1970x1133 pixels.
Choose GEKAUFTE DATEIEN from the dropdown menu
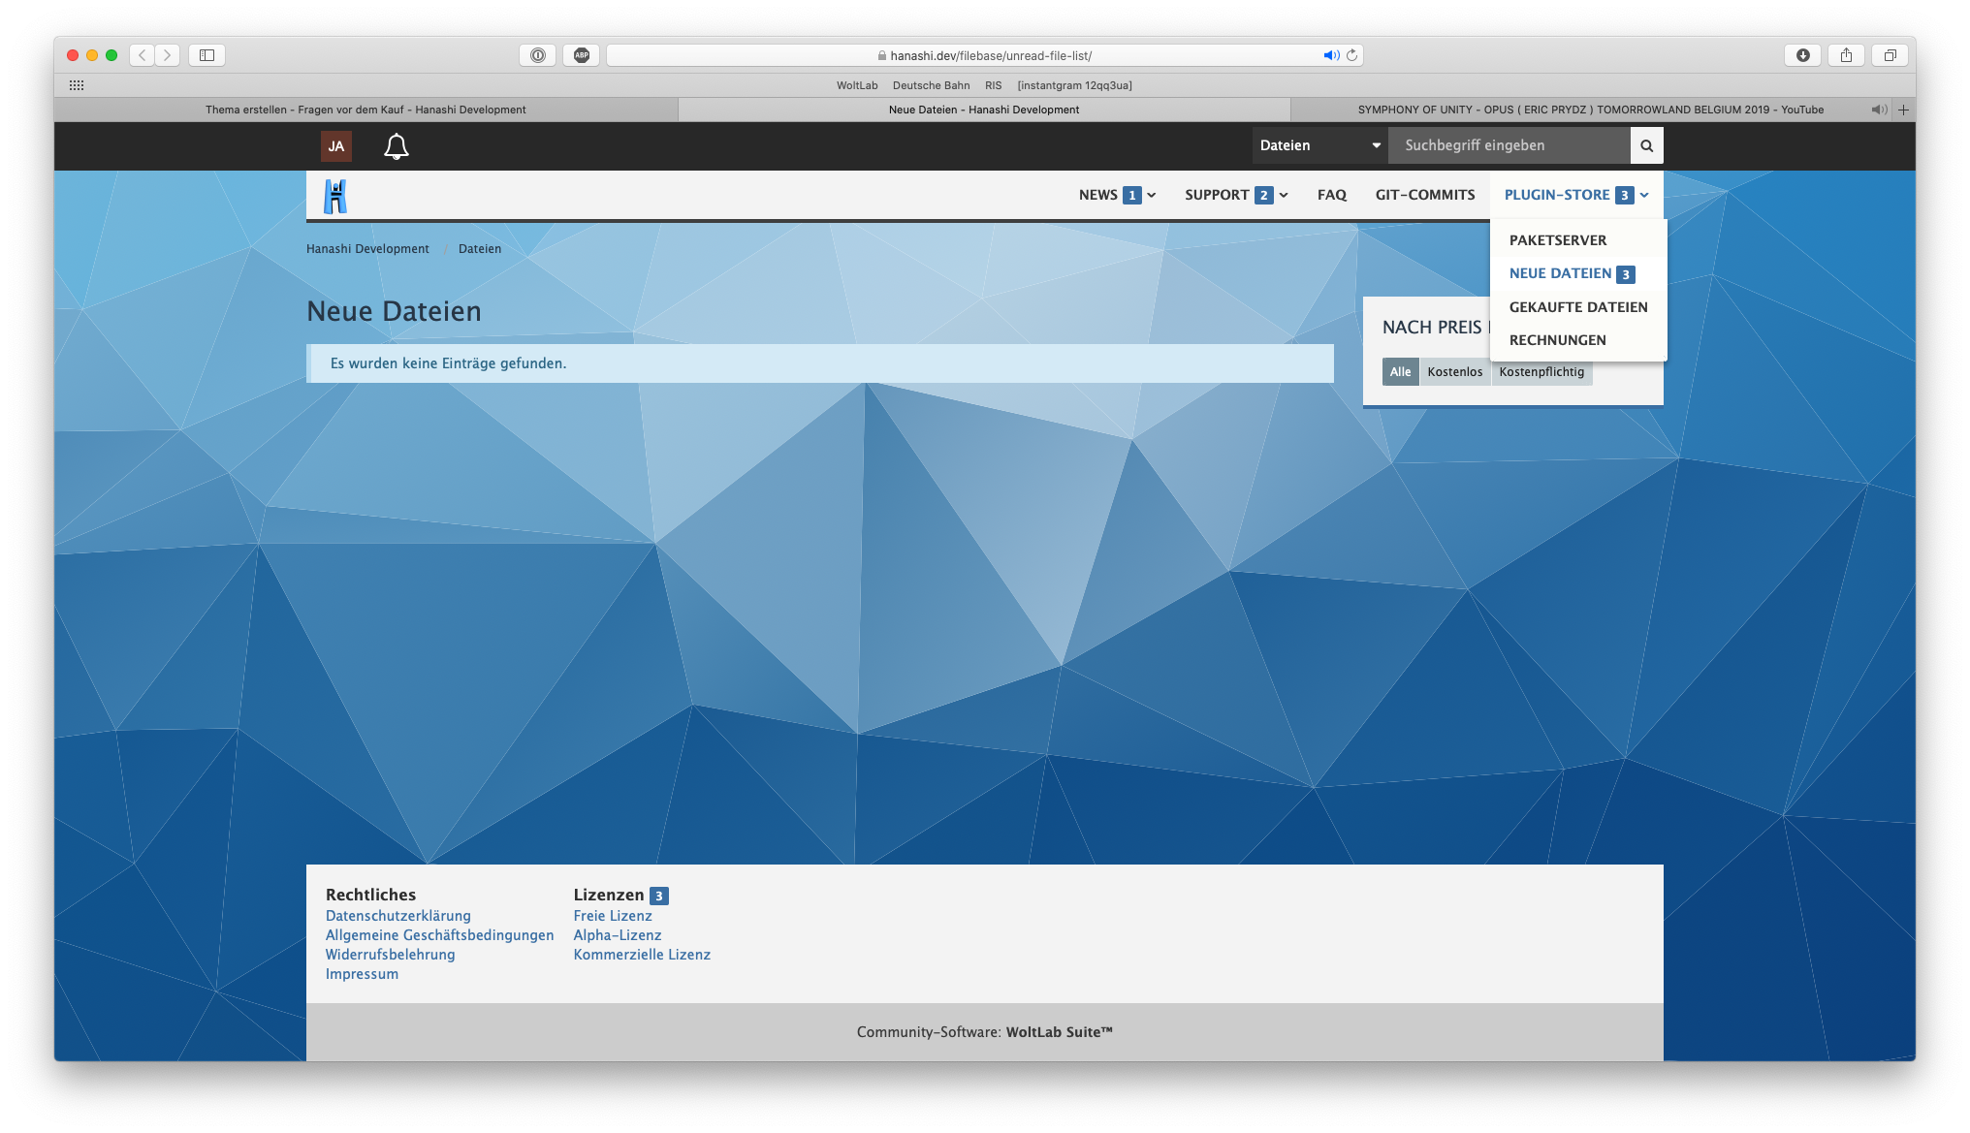[1577, 307]
